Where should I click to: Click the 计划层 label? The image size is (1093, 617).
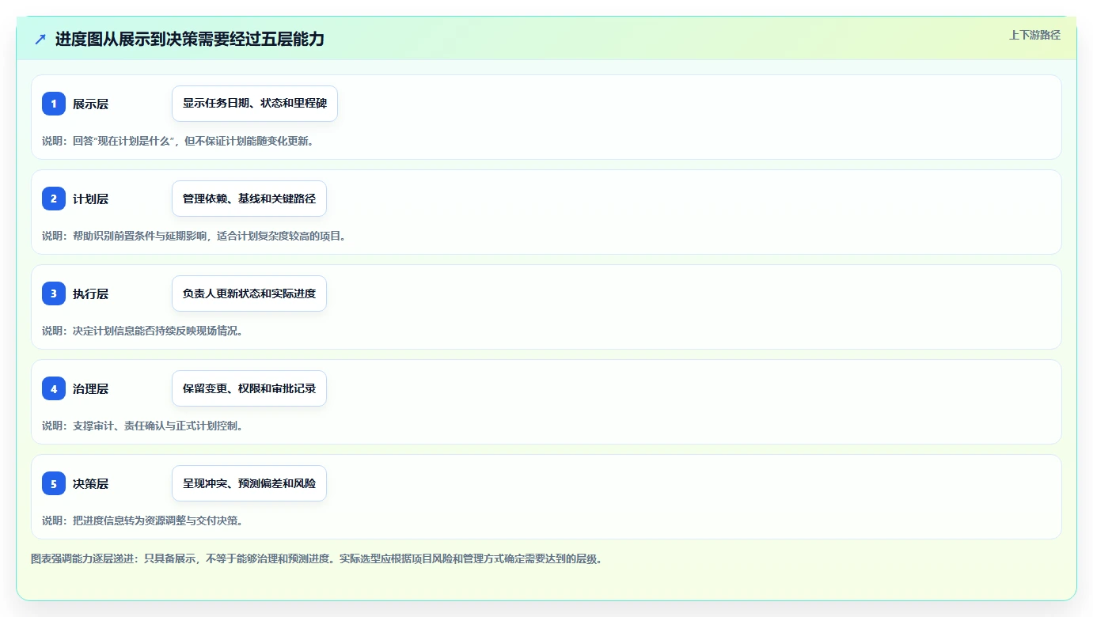(91, 199)
